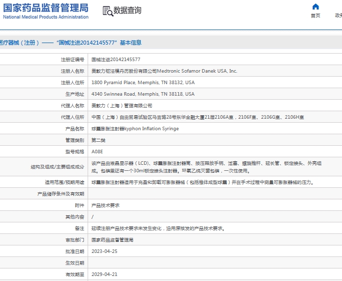Click the 结构及组成/主要组成成分 row label

(x=58, y=167)
